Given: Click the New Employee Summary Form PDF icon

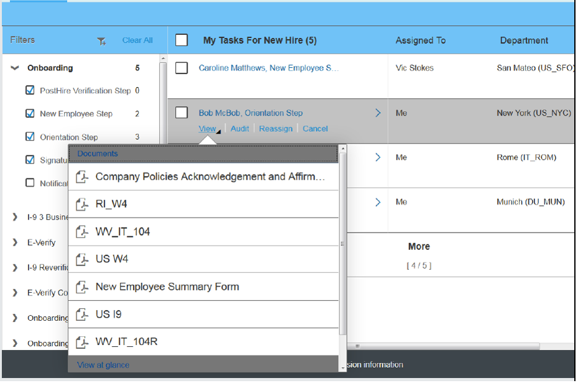Looking at the screenshot, I should point(81,287).
